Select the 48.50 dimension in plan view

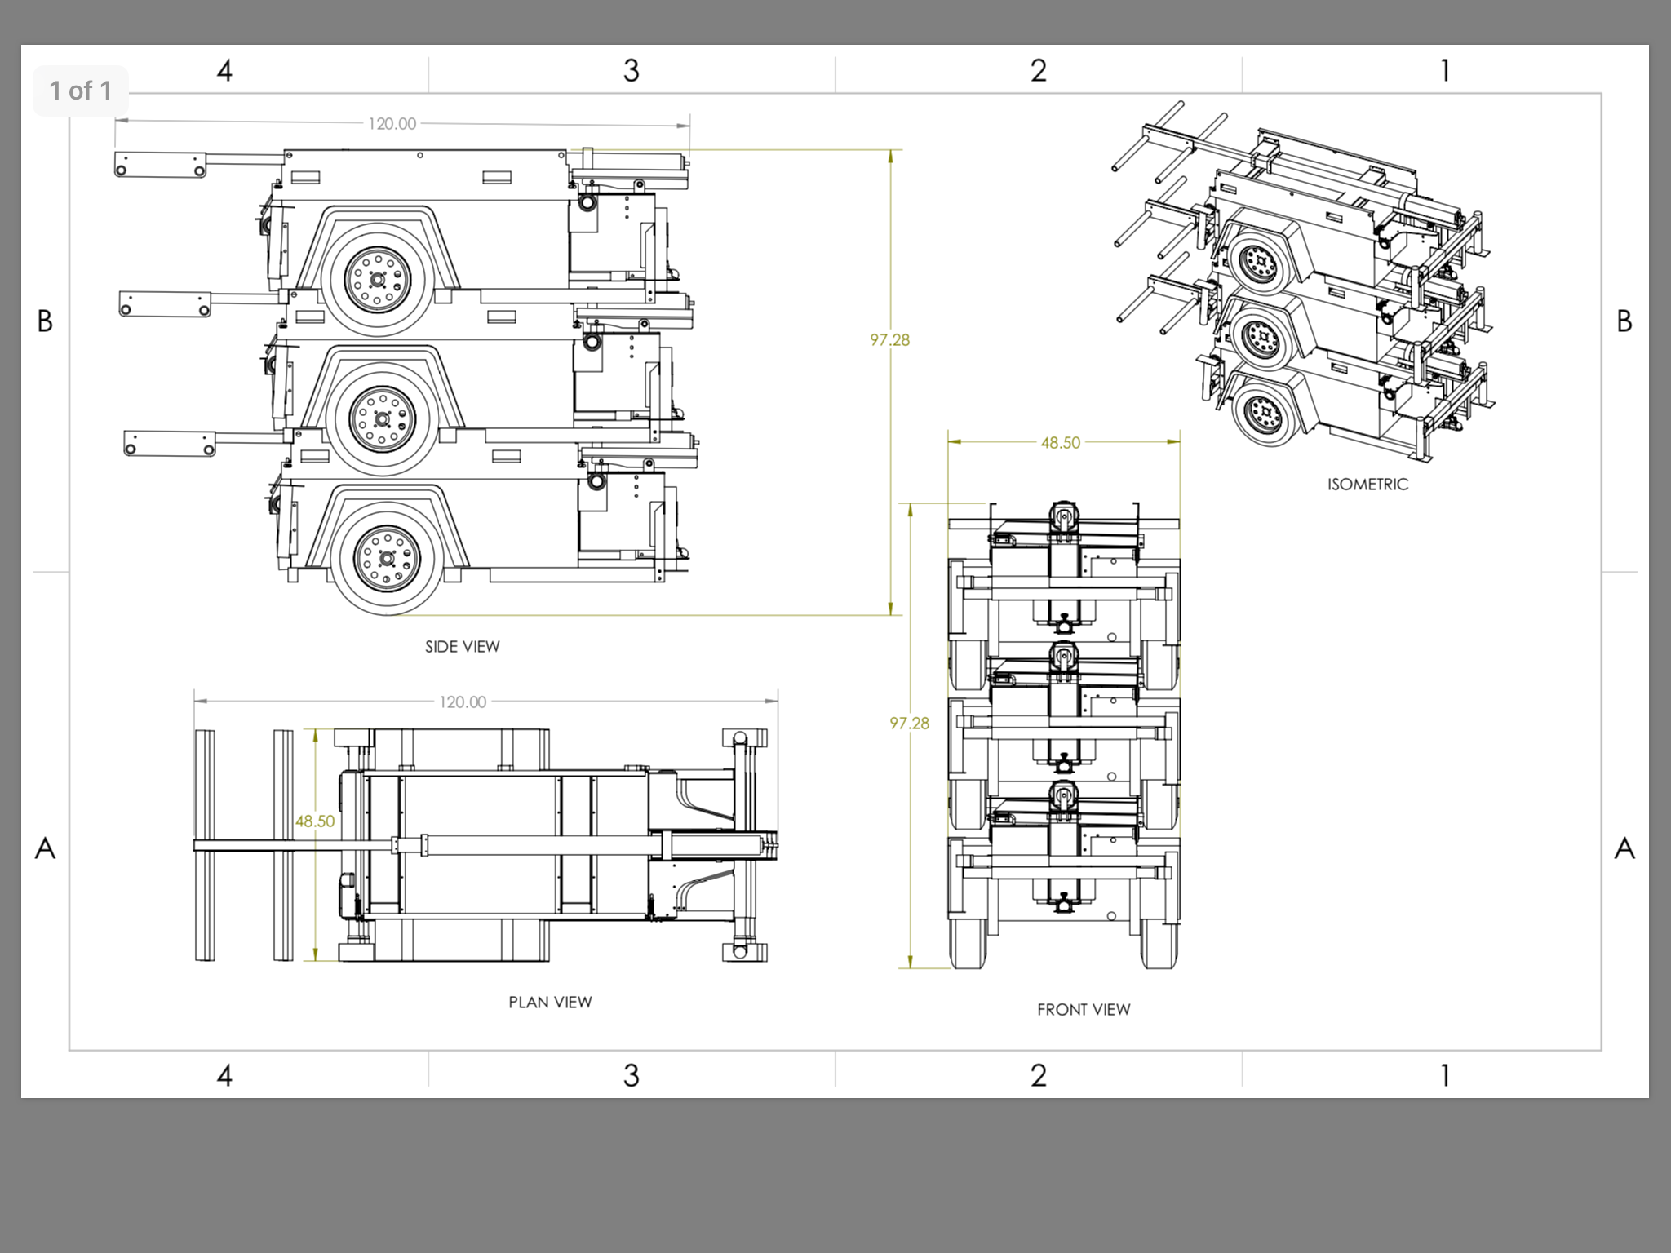(x=315, y=821)
